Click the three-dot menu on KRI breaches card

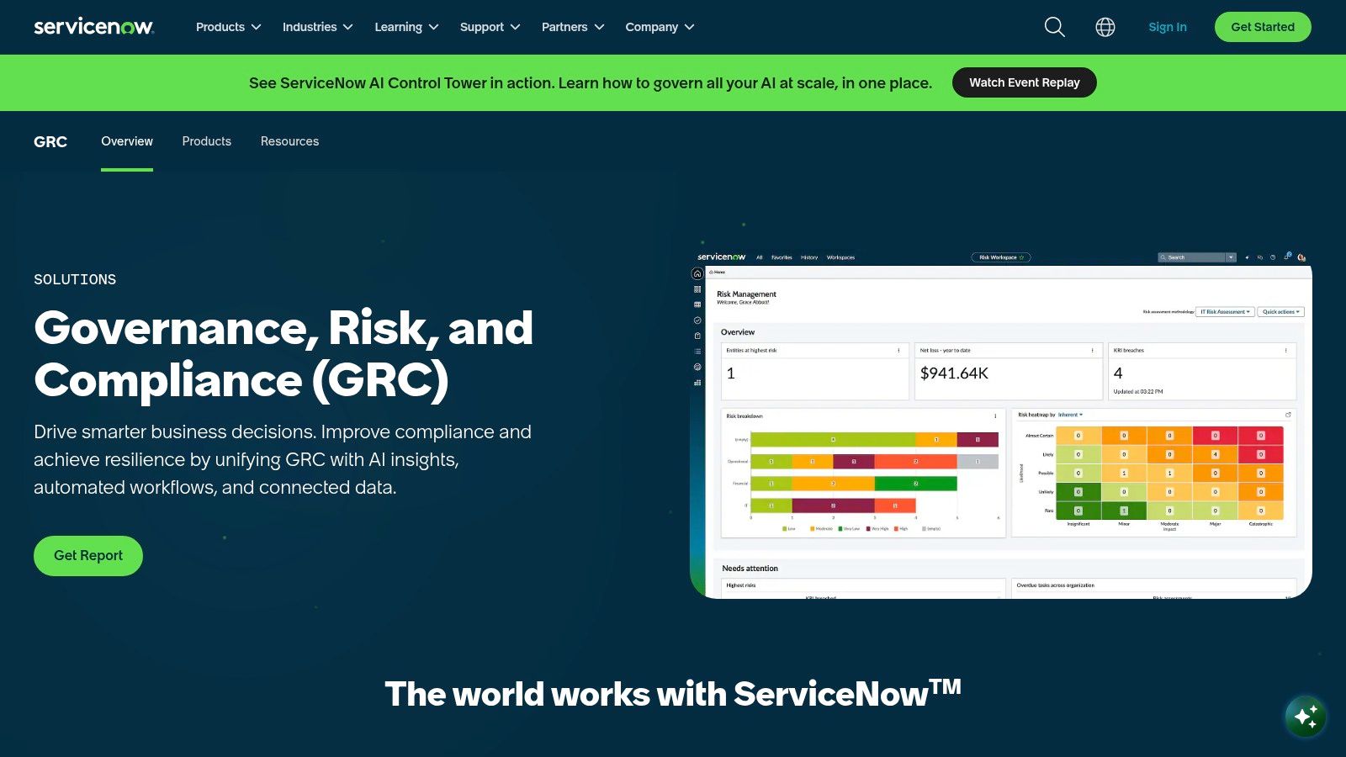point(1285,351)
